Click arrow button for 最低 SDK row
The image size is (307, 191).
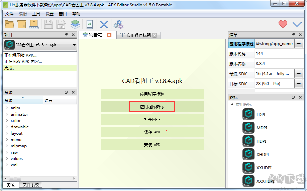point(299,74)
